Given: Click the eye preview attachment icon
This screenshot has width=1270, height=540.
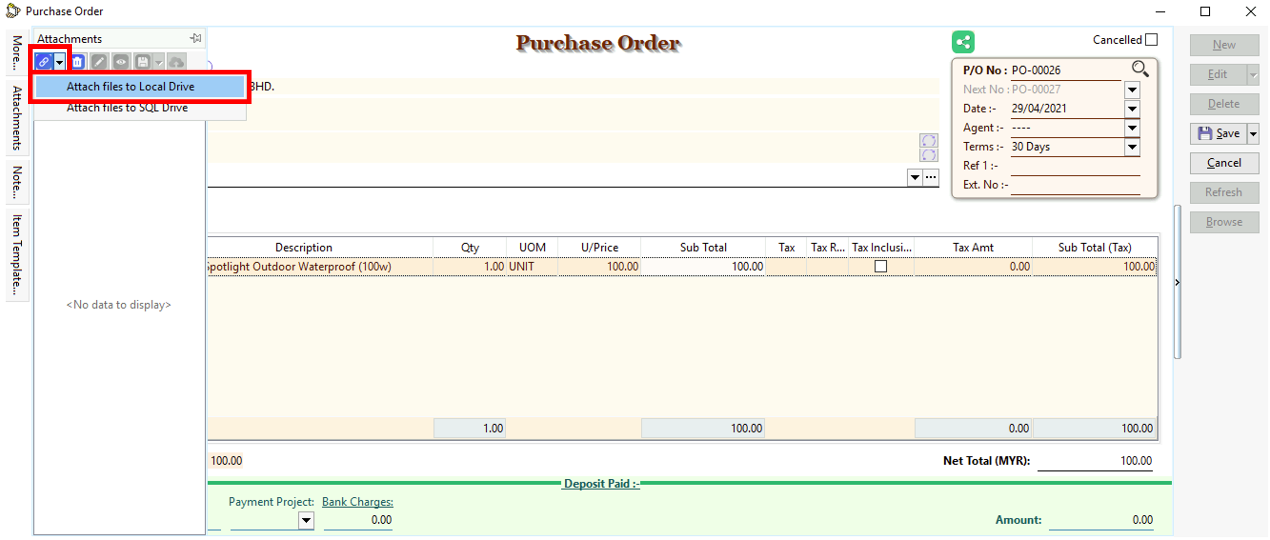Looking at the screenshot, I should (x=121, y=62).
